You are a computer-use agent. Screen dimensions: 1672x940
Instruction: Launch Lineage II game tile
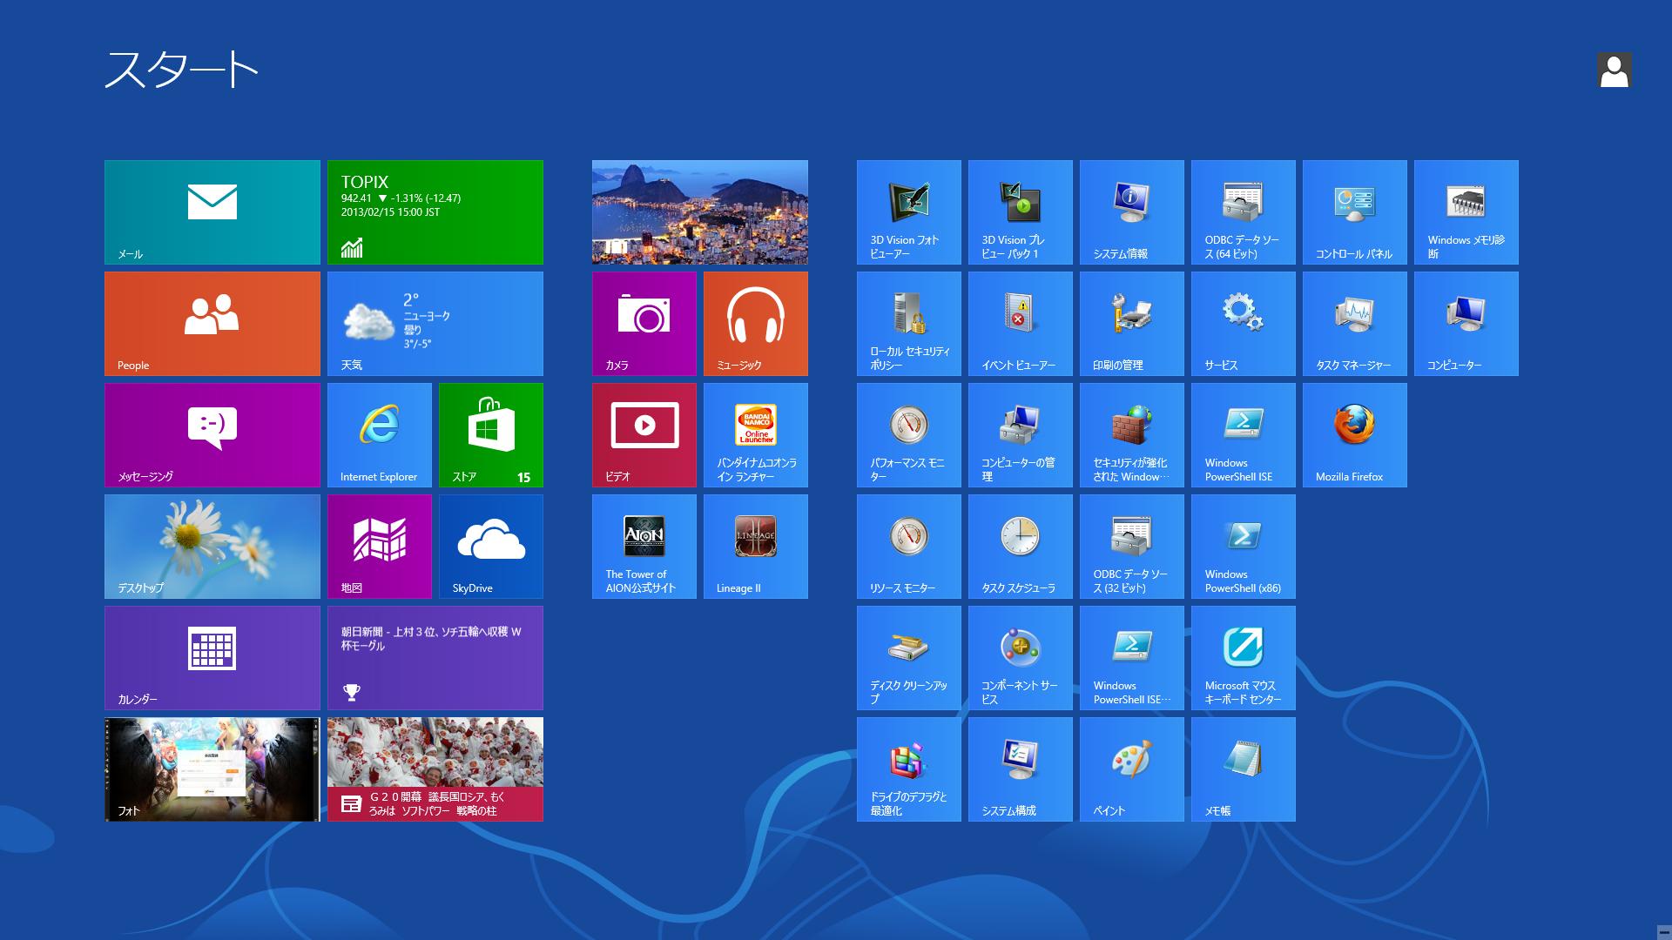[755, 546]
